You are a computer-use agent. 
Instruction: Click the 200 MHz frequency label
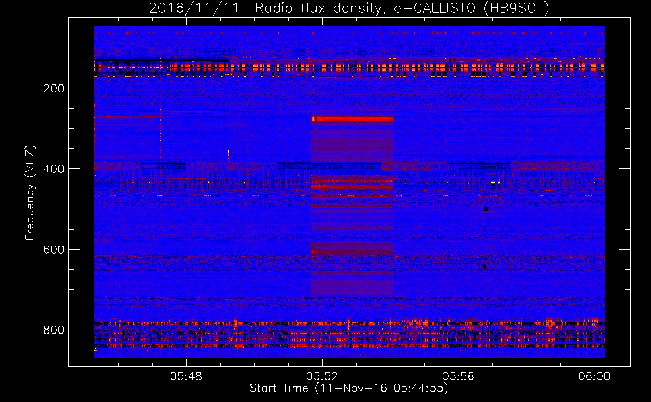[x=54, y=88]
